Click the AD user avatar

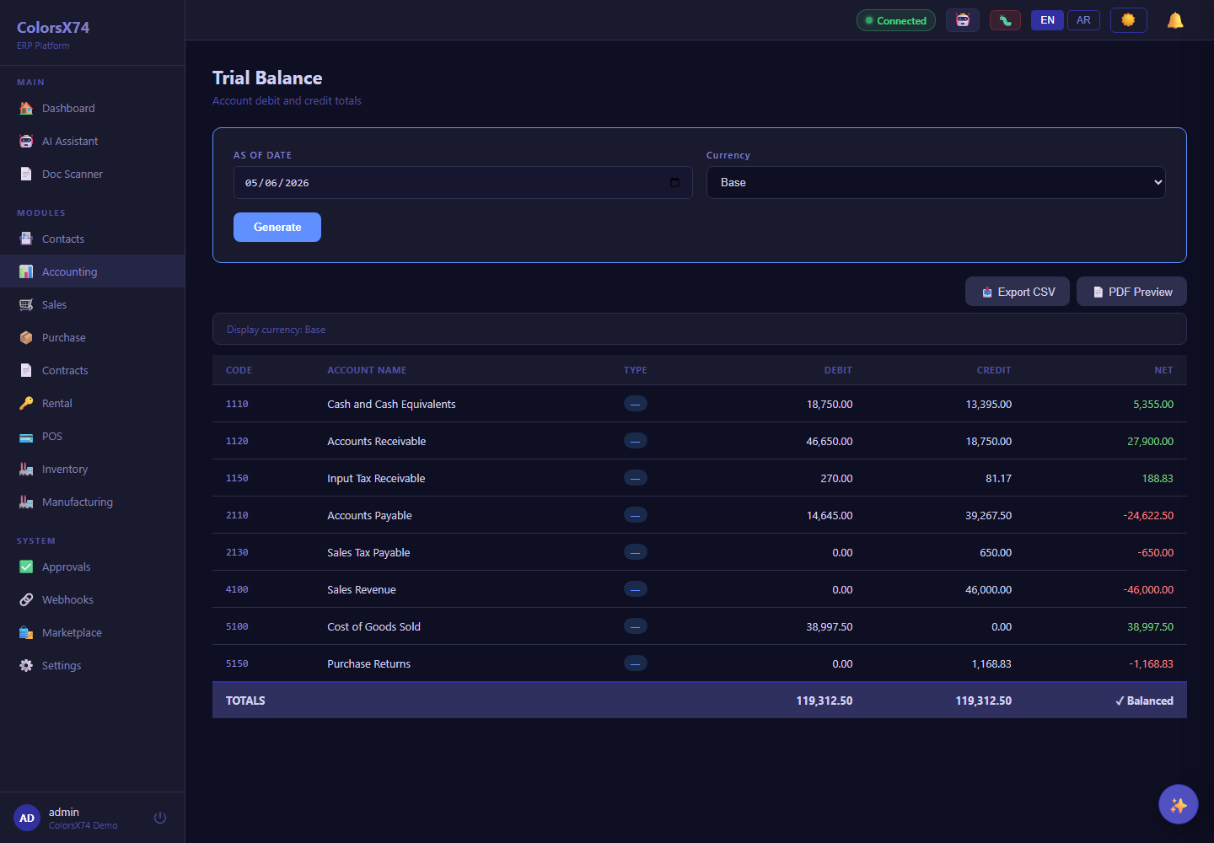(x=27, y=818)
